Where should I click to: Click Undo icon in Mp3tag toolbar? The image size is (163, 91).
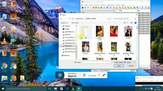coord(88,8)
